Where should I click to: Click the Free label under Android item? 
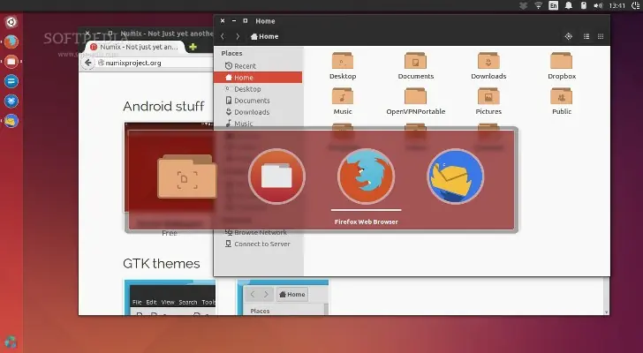170,233
